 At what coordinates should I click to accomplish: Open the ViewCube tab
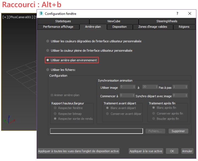pos(114,21)
